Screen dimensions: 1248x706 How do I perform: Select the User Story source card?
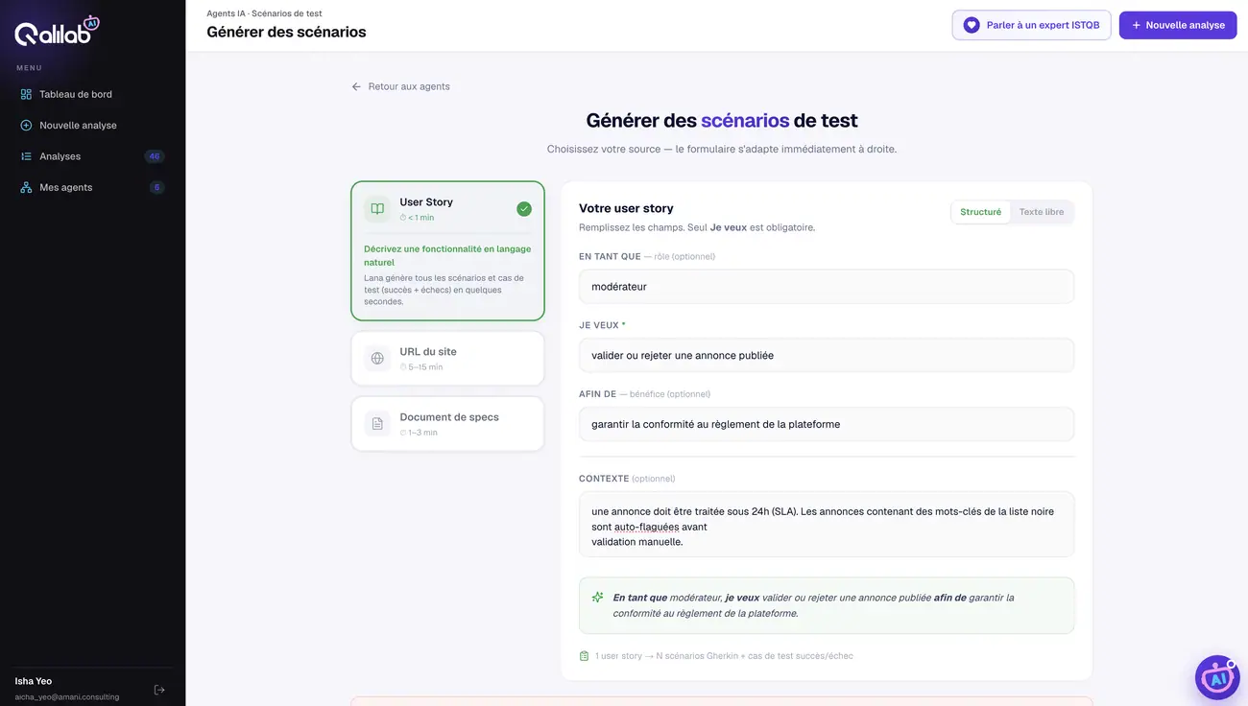pos(447,251)
